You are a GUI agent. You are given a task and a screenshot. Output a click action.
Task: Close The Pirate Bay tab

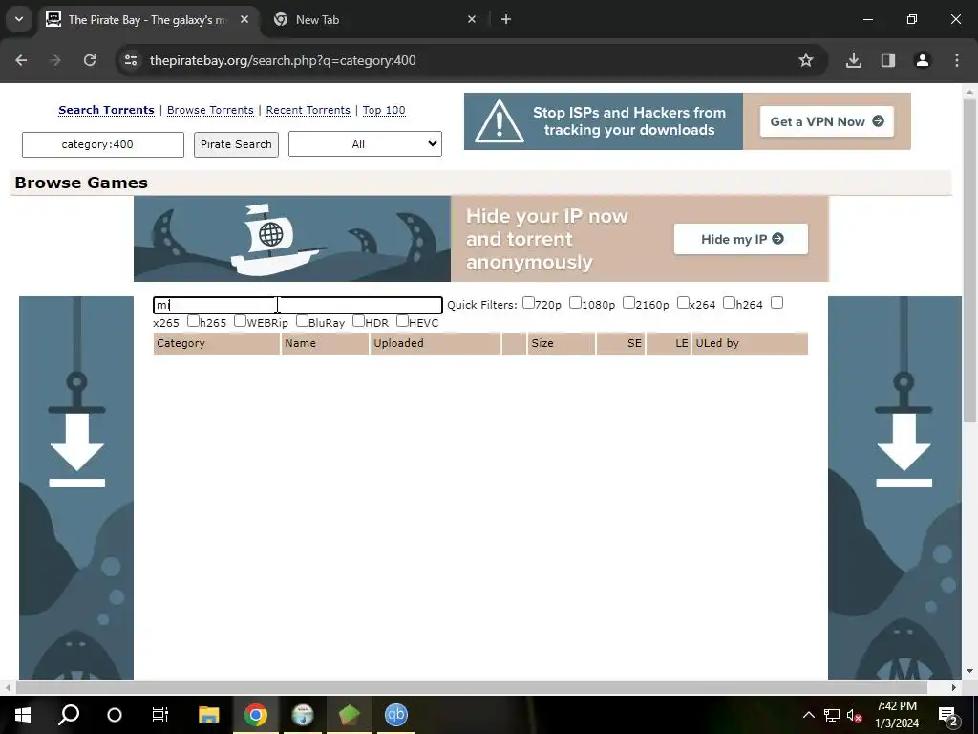(x=244, y=19)
